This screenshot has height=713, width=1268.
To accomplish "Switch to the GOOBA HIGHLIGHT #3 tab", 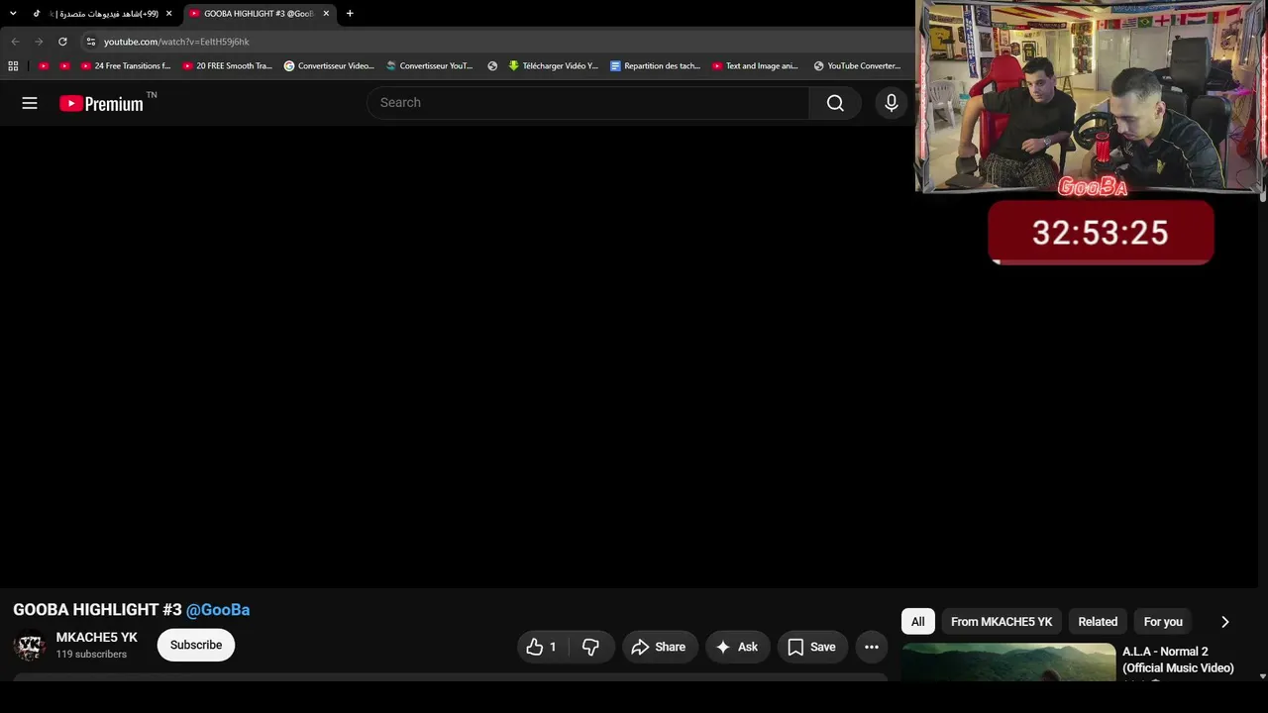I will tap(260, 14).
